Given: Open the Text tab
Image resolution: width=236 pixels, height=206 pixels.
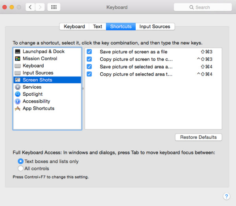Looking at the screenshot, I should coord(98,27).
